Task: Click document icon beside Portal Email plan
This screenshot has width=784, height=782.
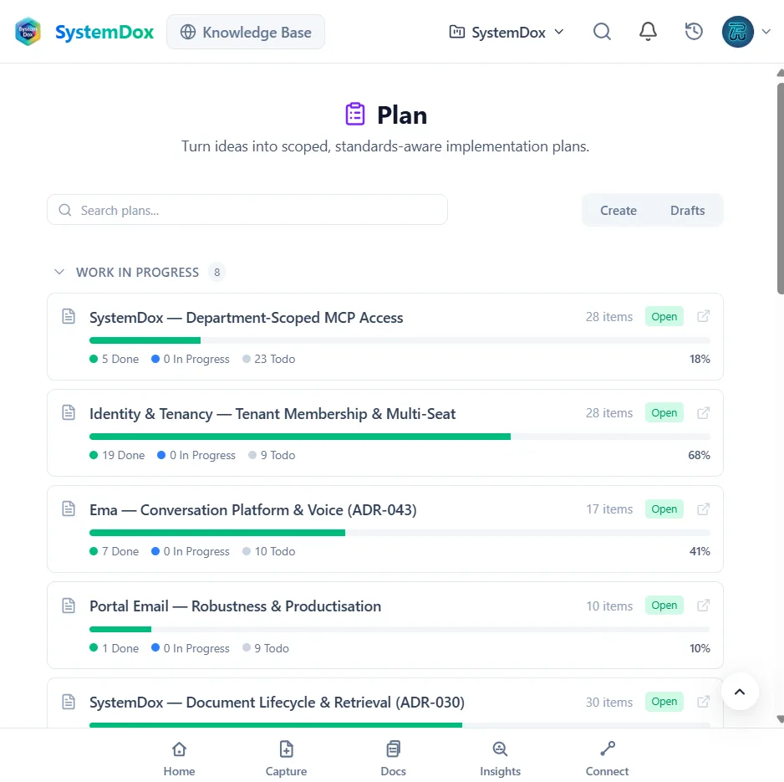Action: tap(69, 606)
